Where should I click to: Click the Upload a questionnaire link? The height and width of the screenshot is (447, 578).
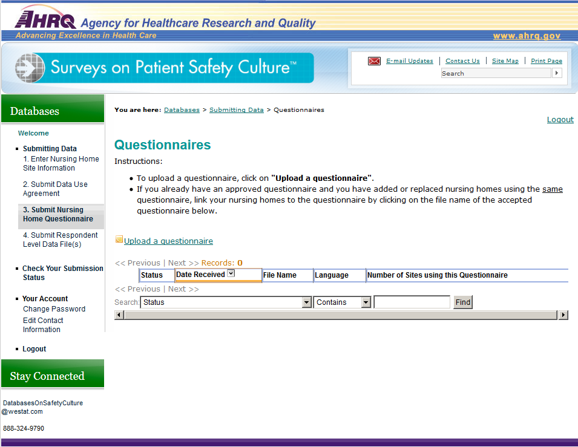point(168,241)
